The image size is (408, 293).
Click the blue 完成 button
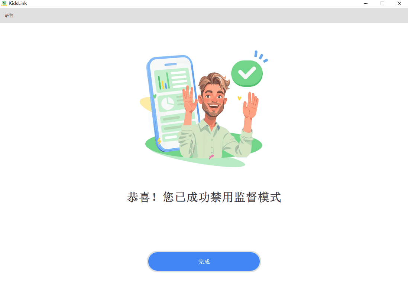coord(204,261)
